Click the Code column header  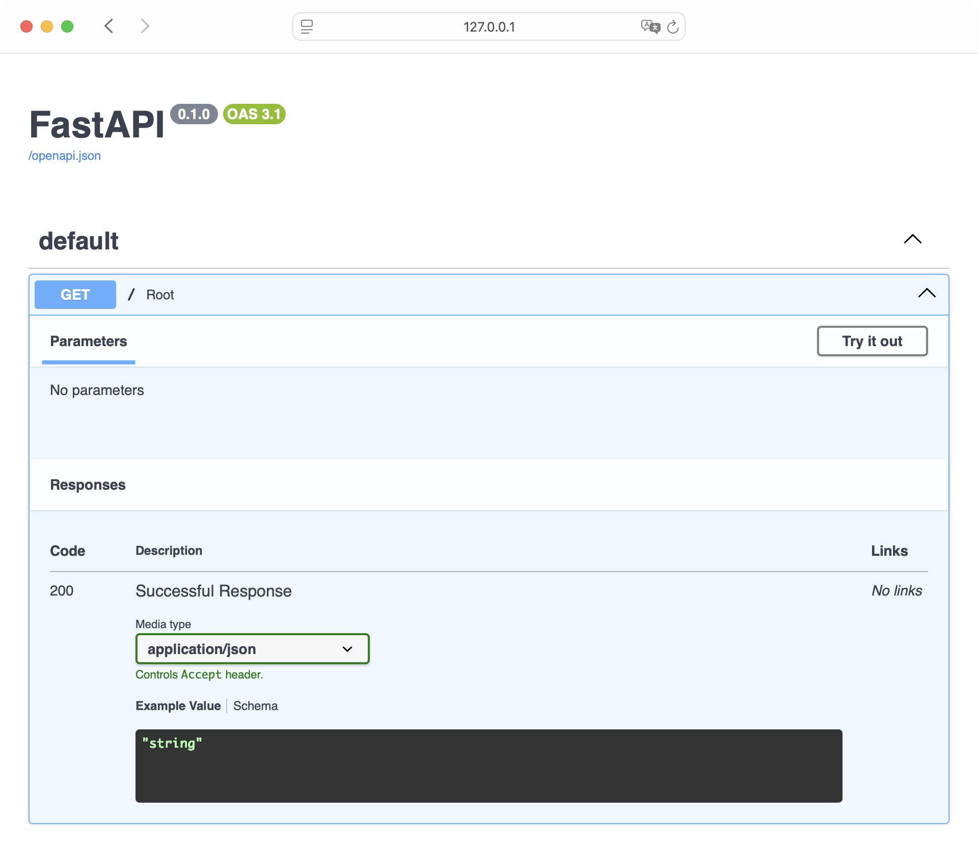point(67,551)
